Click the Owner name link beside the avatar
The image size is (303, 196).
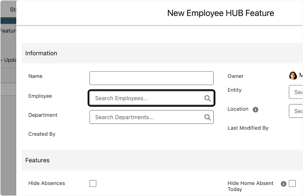click(x=300, y=75)
